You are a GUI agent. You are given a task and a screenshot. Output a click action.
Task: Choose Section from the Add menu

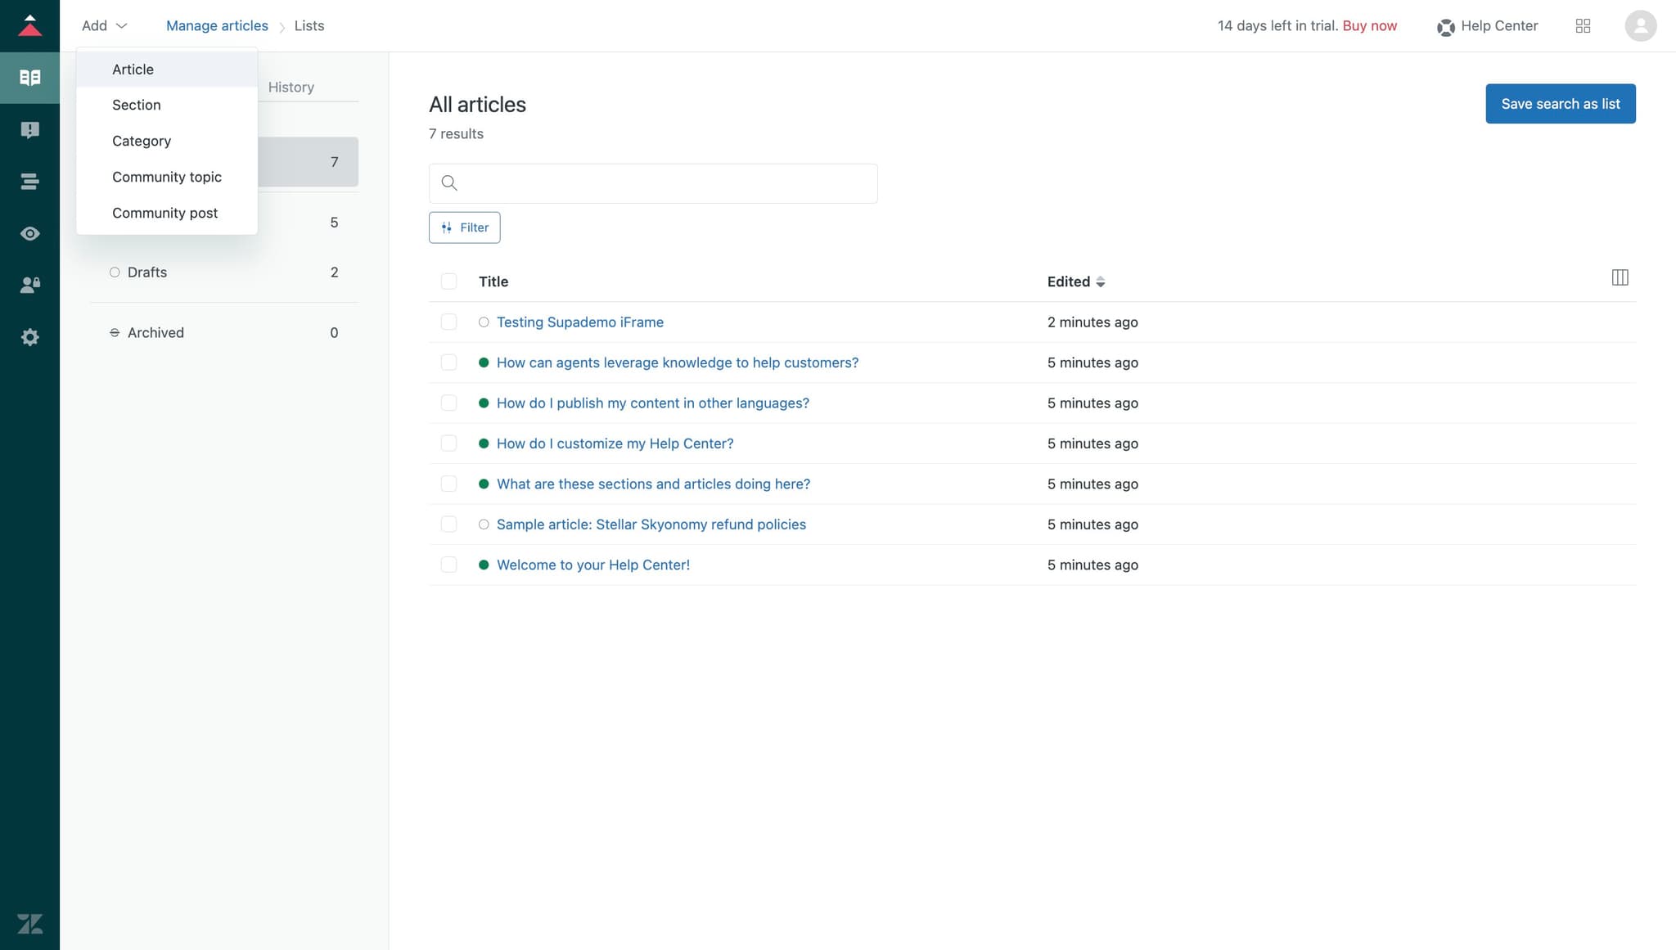click(137, 105)
